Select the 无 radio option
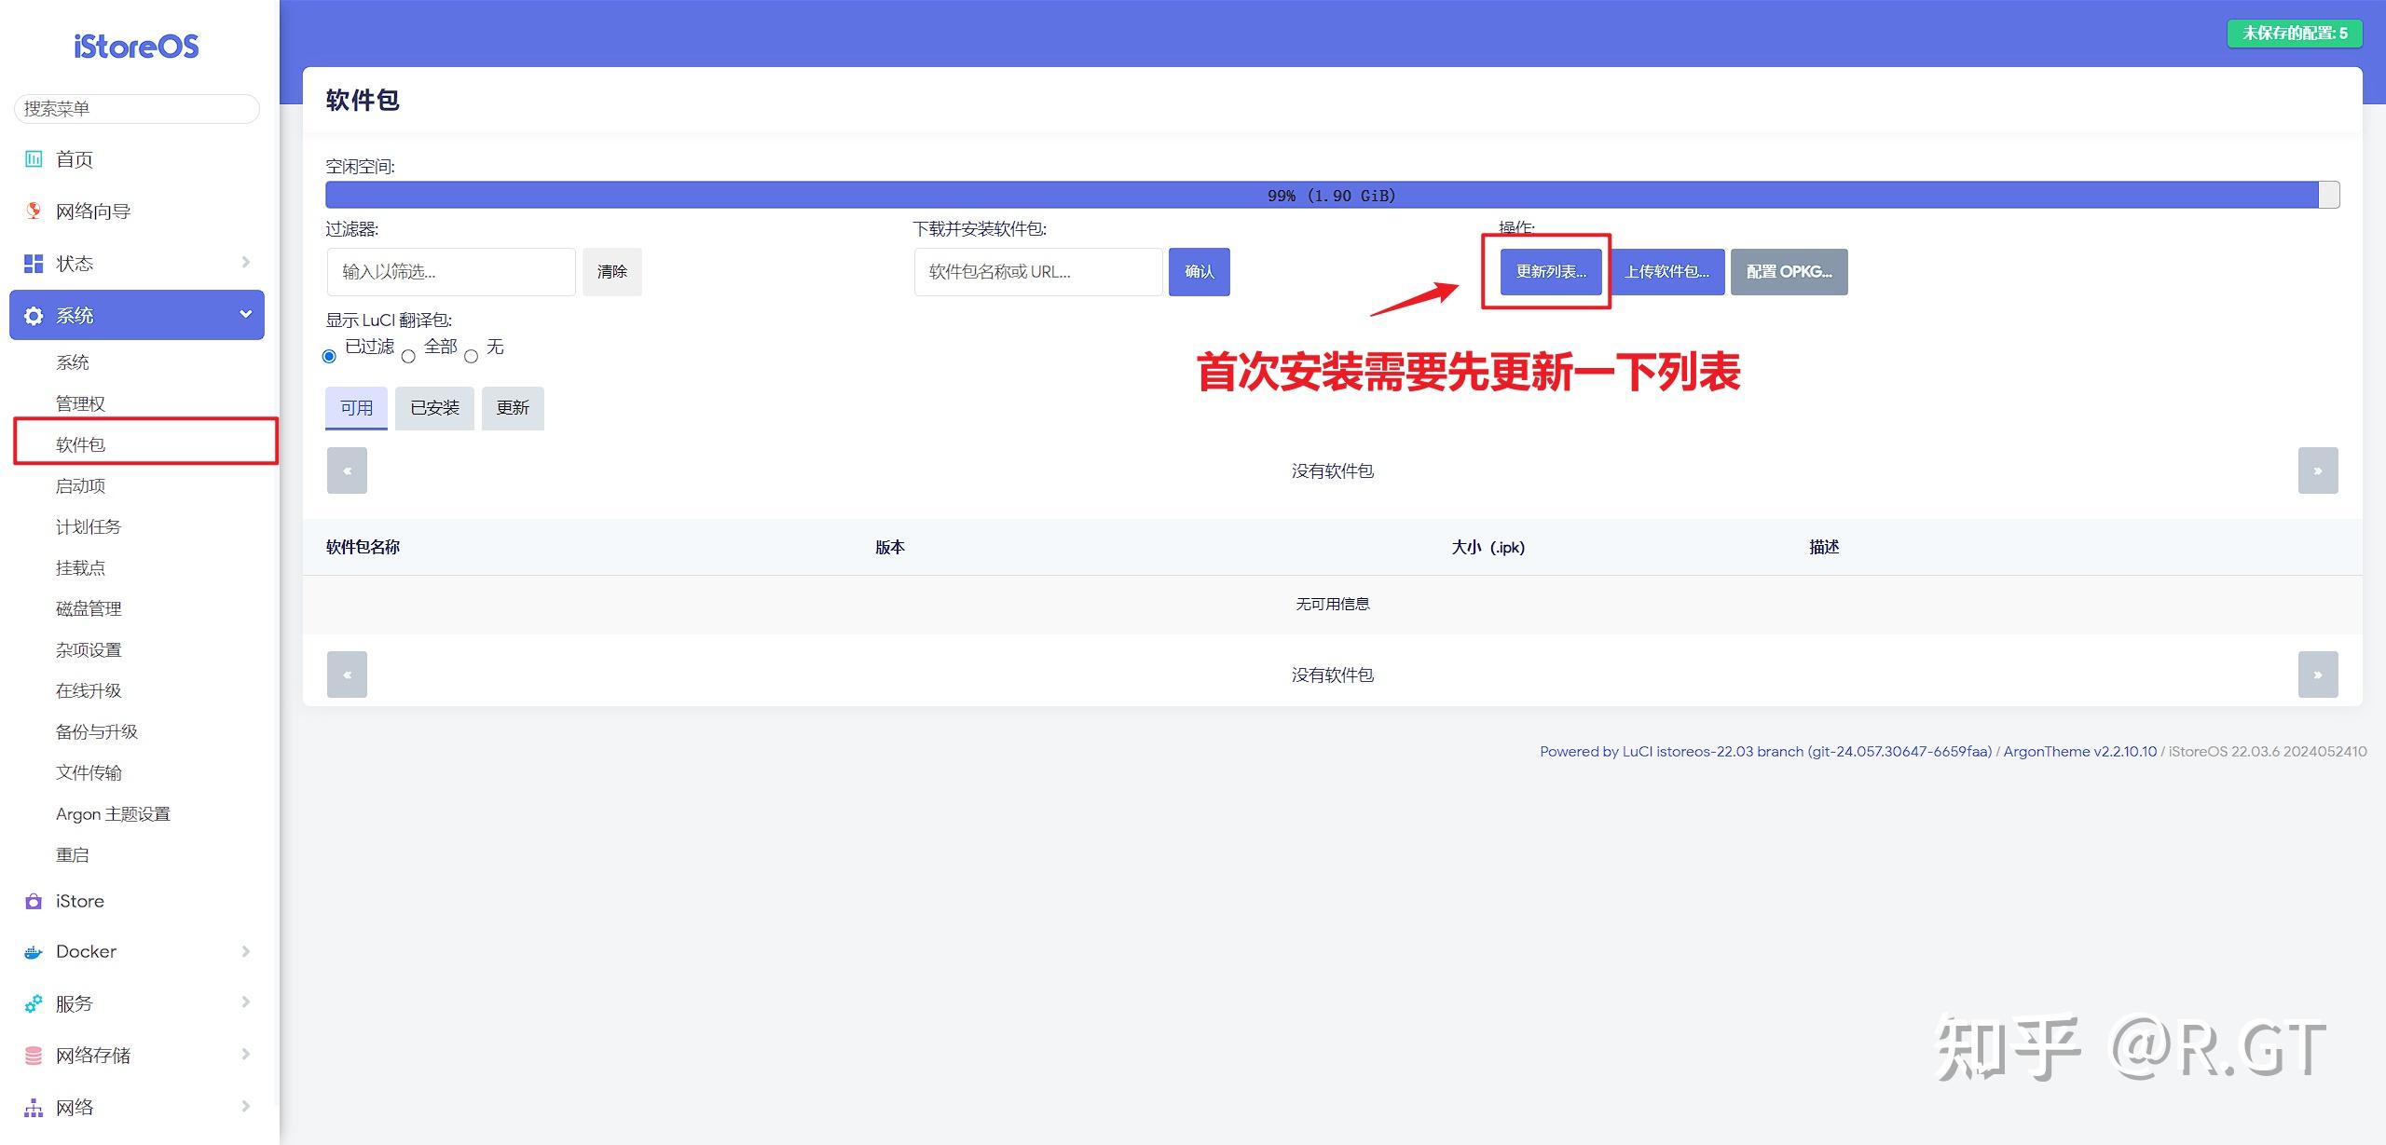Screen dimensions: 2386x1145 [x=472, y=356]
